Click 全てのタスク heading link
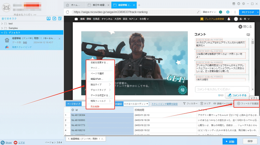The height and width of the screenshot is (145, 260). [x=9, y=19]
